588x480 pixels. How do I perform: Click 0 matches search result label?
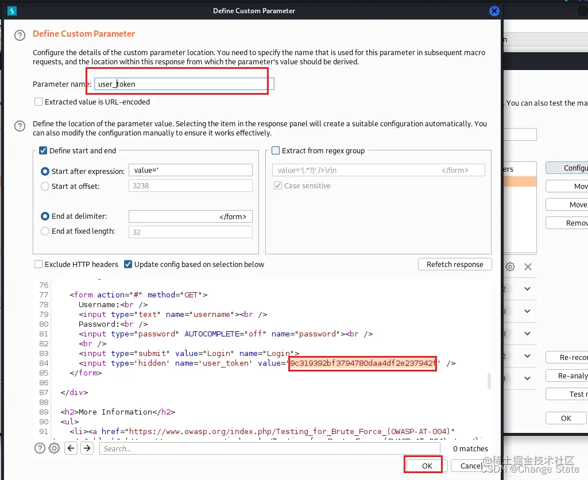point(470,448)
